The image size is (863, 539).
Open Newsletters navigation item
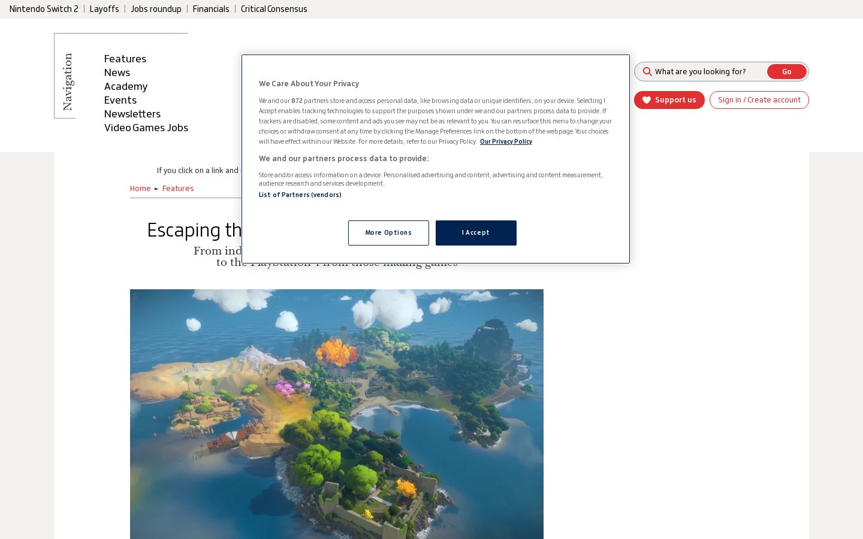click(x=132, y=114)
